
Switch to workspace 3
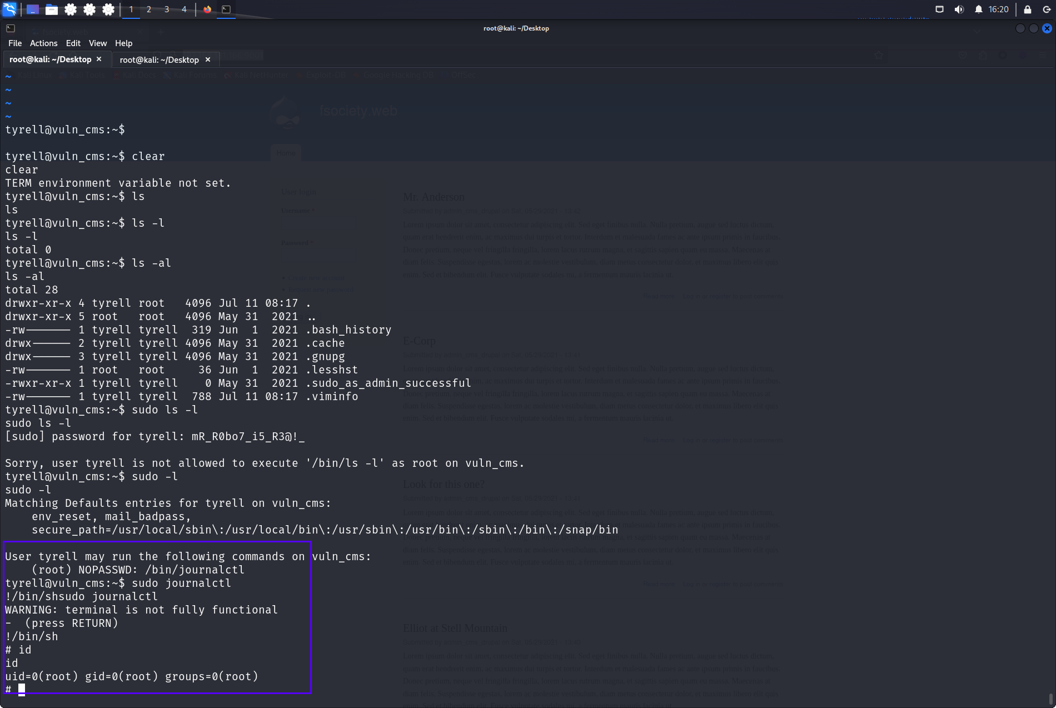pyautogui.click(x=167, y=9)
